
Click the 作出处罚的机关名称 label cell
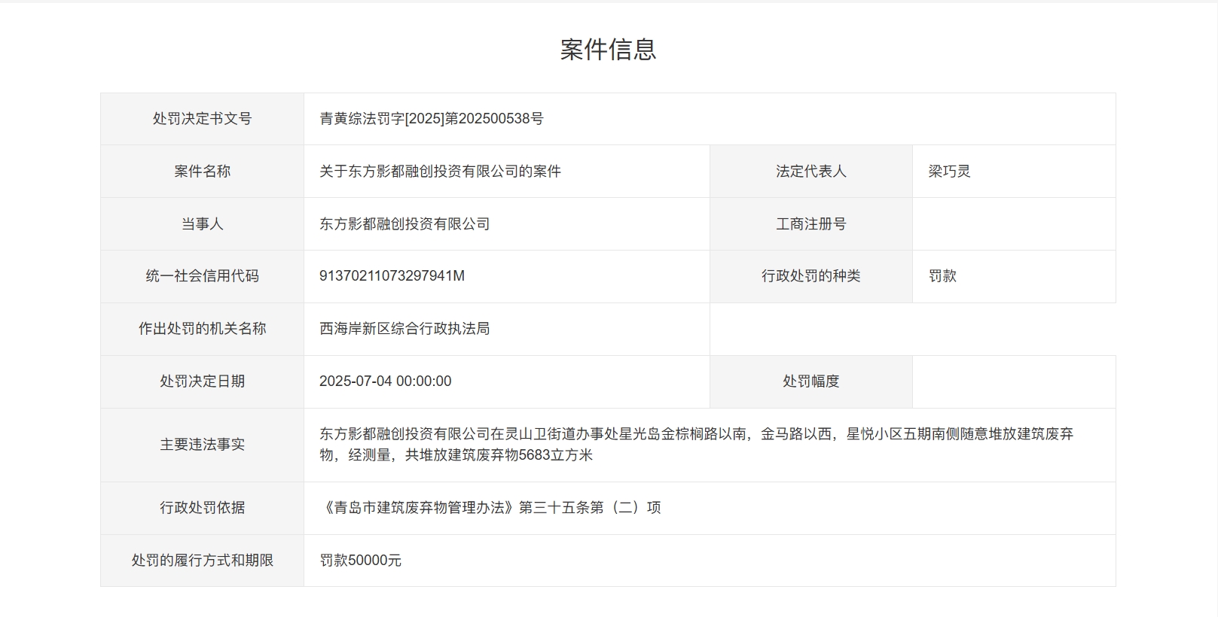point(202,329)
